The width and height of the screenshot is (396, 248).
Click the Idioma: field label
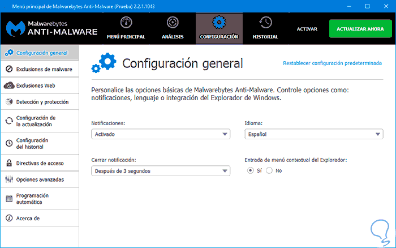coord(253,123)
